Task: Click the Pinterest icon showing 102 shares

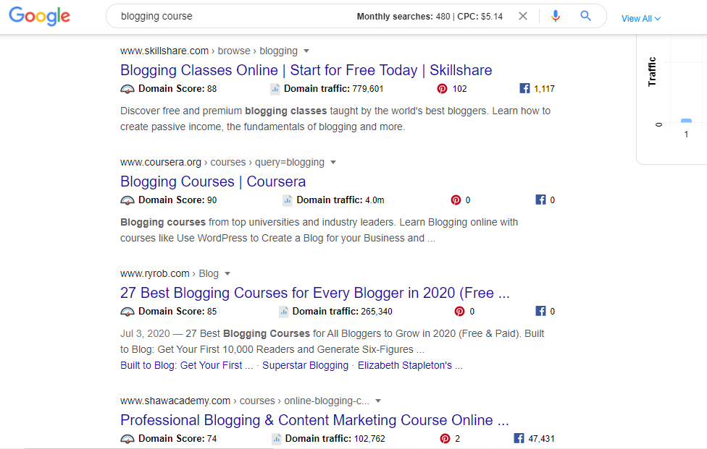Action: [442, 89]
